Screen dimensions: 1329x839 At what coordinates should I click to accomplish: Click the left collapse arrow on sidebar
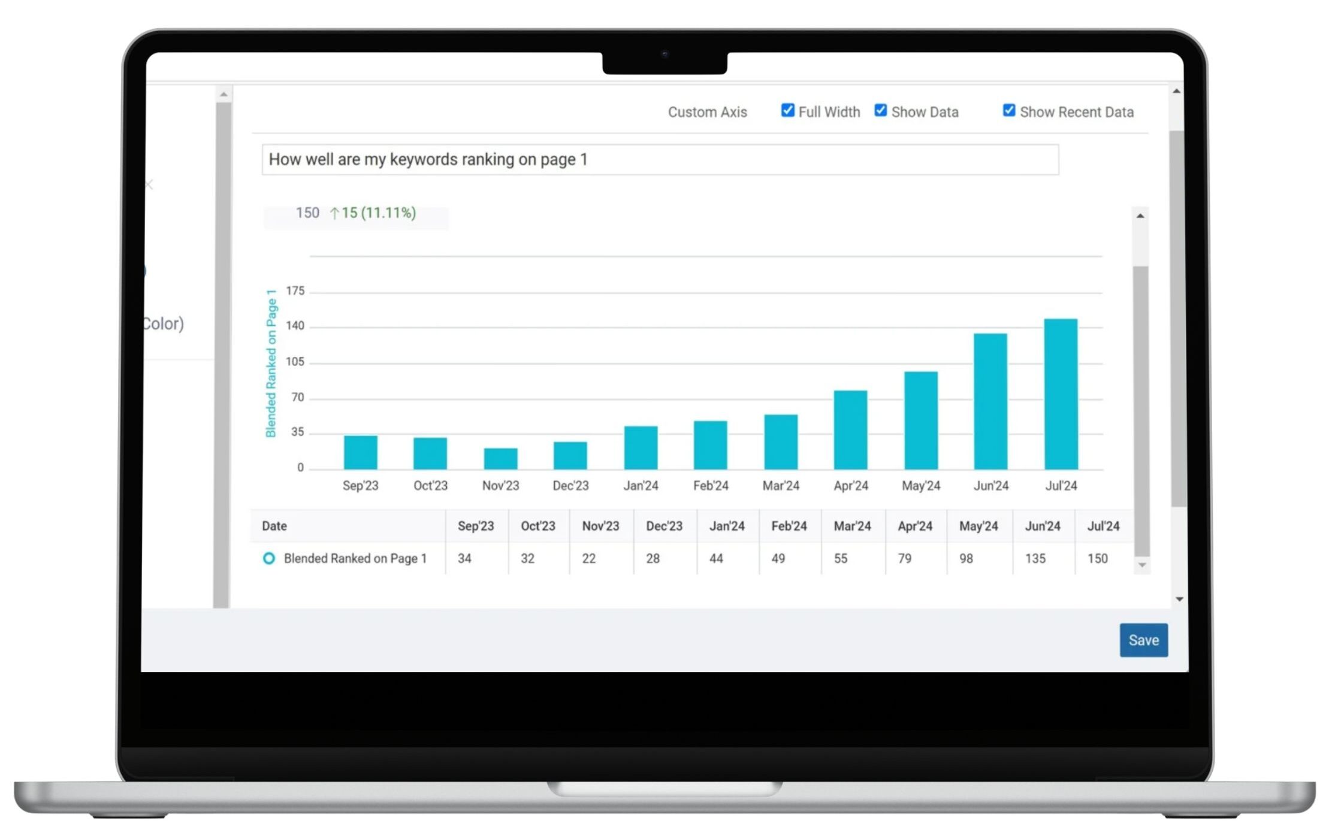(x=149, y=184)
